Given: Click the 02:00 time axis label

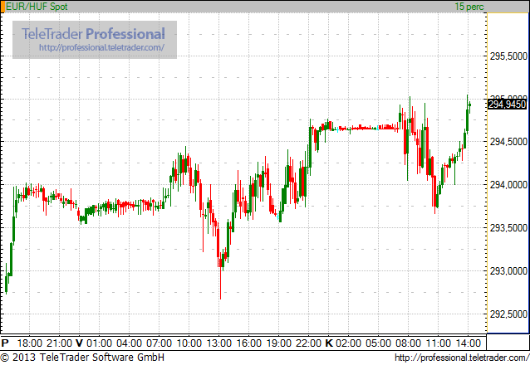Looking at the screenshot, I should click(349, 343).
